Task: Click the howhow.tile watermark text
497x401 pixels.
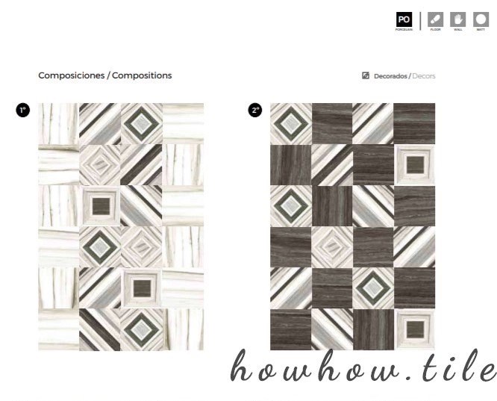Action: [x=363, y=367]
